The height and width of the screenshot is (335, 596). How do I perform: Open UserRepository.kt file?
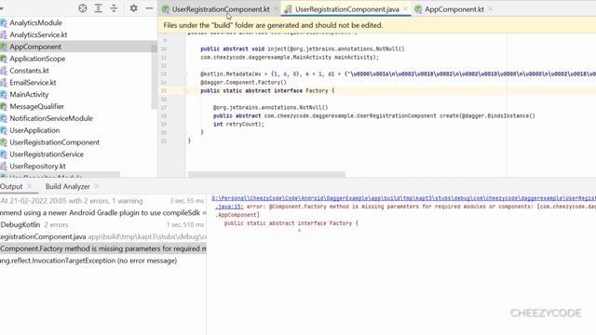point(37,167)
